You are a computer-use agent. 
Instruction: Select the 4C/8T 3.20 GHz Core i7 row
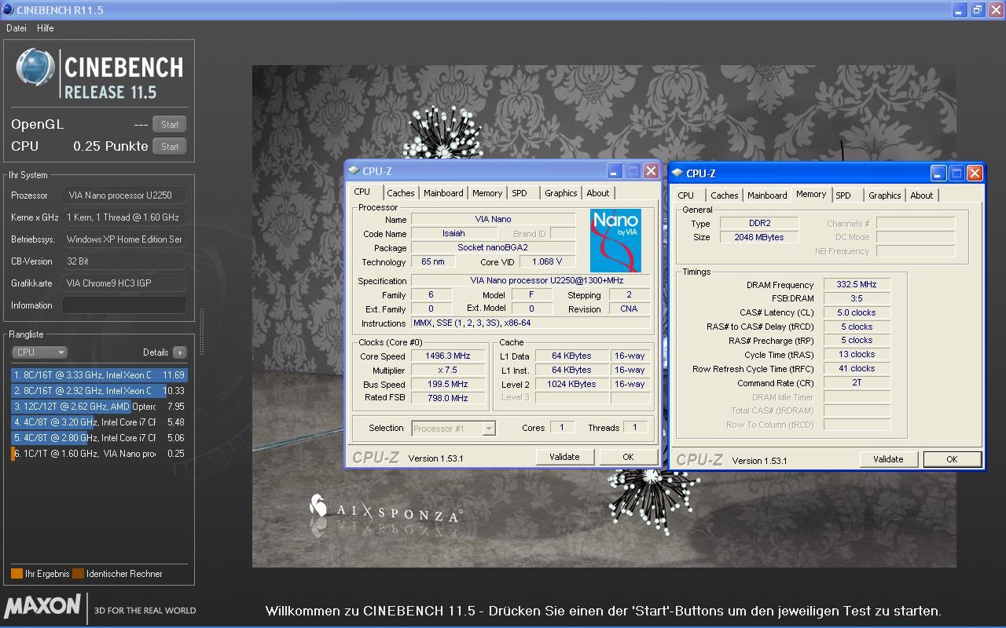99,422
